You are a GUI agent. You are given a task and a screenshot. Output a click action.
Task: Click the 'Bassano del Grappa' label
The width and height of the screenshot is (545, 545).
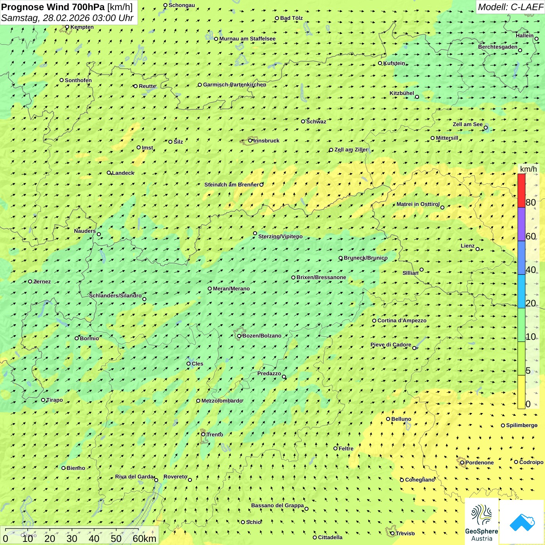pyautogui.click(x=278, y=505)
